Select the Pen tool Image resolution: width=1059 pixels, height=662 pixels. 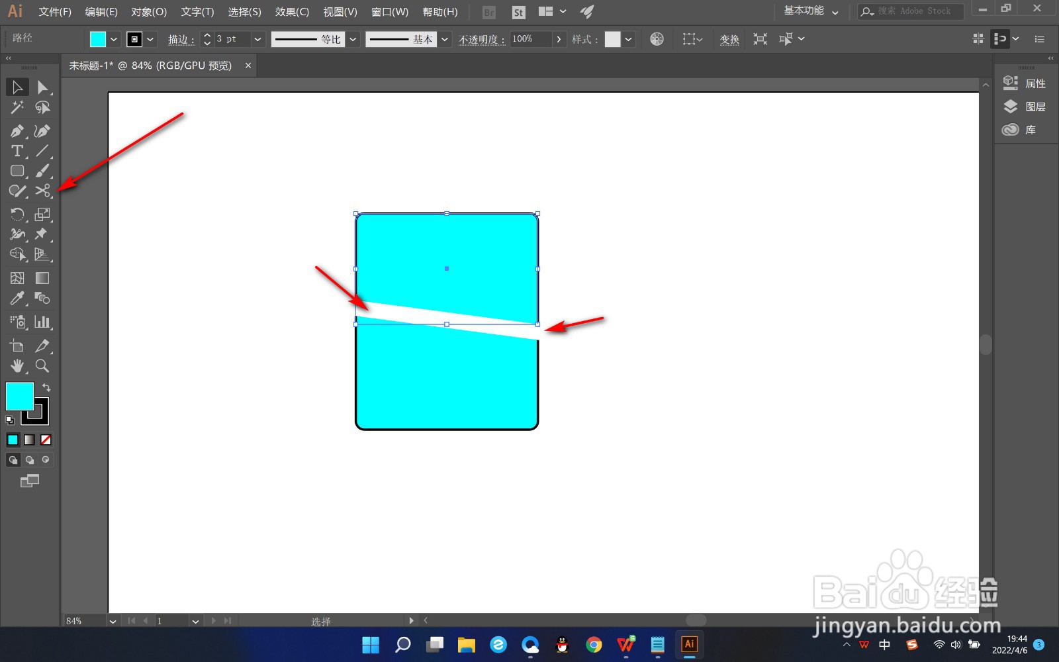coord(17,131)
